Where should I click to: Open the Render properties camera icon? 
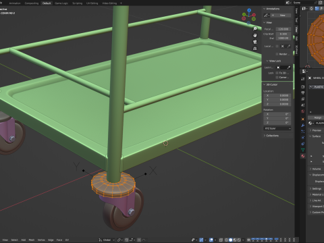click(303, 86)
